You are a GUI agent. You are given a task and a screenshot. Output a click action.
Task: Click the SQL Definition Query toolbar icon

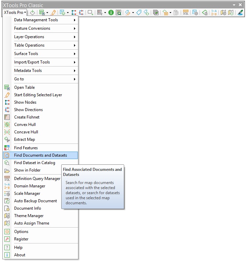point(186,12)
